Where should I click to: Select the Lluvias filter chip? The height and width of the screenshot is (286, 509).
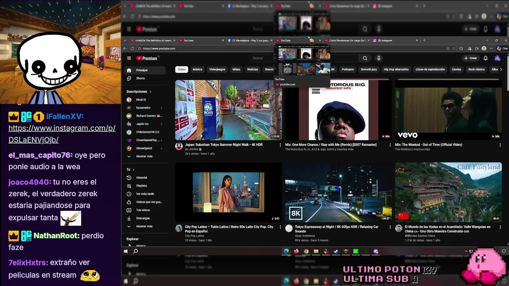point(457,70)
